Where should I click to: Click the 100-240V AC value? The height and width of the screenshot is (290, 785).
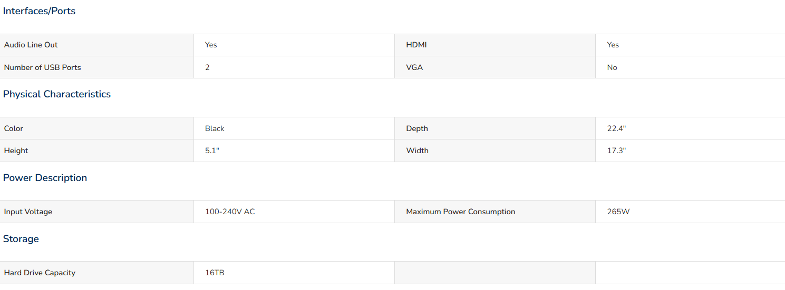(x=230, y=212)
